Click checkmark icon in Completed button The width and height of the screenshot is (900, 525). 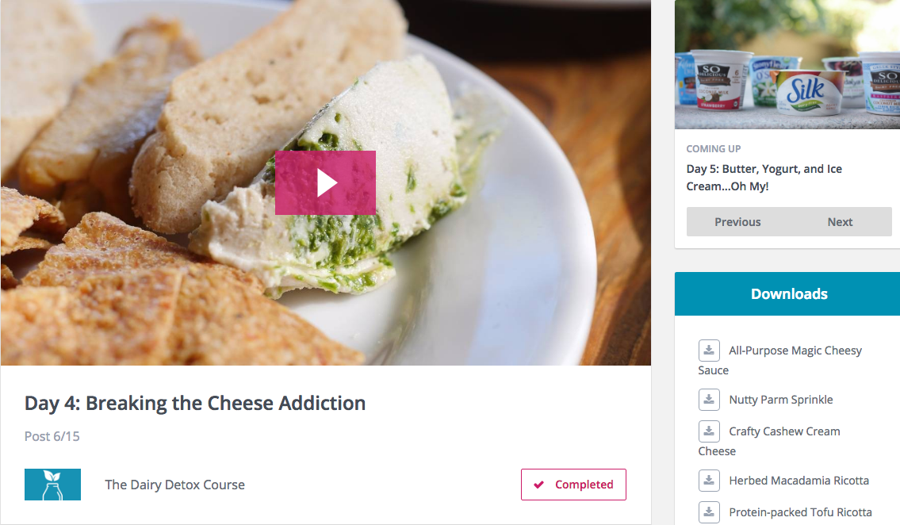538,485
